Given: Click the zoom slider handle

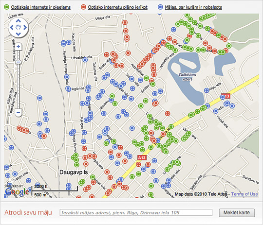Looking at the screenshot, I should point(19,62).
